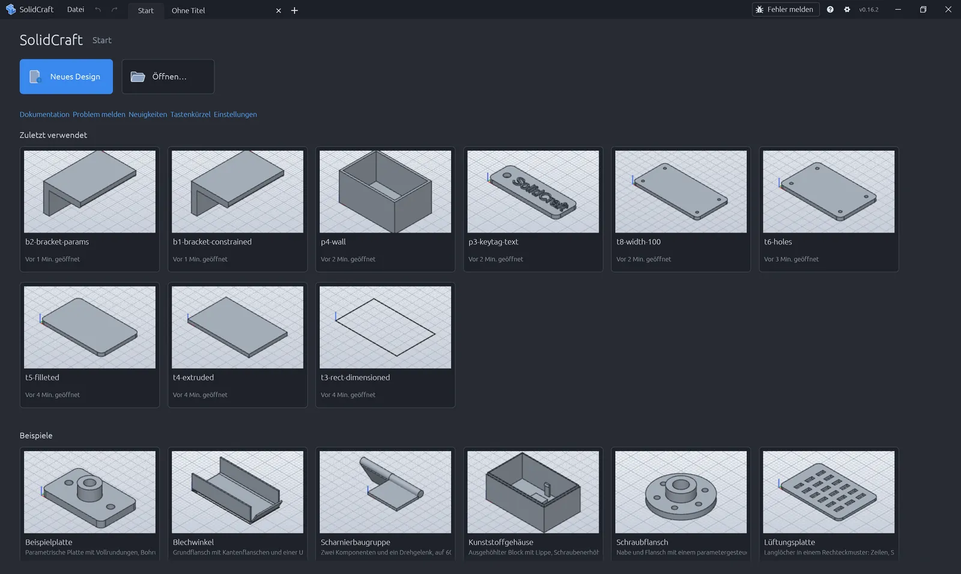
Task: Switch to the Start tab
Action: [145, 11]
